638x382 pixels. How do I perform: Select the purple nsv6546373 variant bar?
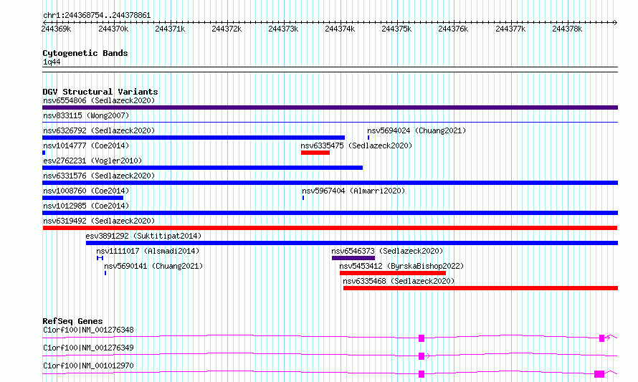point(353,258)
